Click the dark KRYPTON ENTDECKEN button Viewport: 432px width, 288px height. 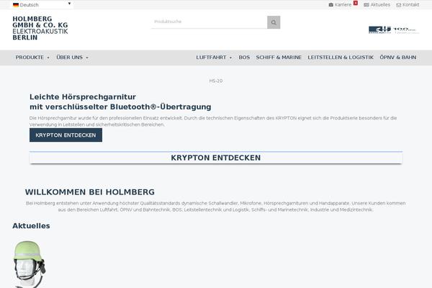(66, 135)
